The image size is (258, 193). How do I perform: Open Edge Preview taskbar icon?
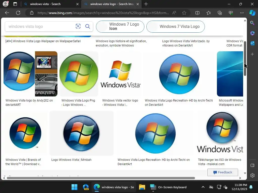[86, 187]
